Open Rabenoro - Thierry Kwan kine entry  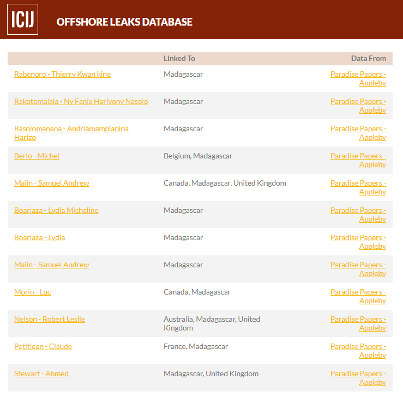point(62,74)
